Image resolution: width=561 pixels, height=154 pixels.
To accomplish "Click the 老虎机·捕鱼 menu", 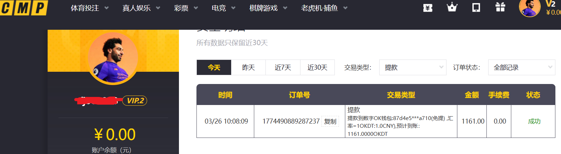I will click(324, 8).
